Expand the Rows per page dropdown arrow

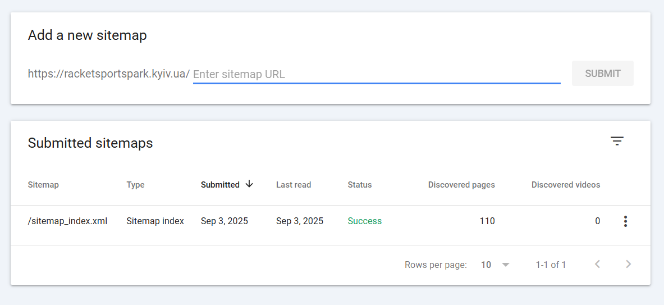click(505, 265)
